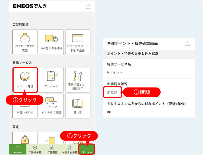Screen dimensions: 203x155
Task: Switch to ご使用量 tab
Action: pyautogui.click(x=52, y=149)
